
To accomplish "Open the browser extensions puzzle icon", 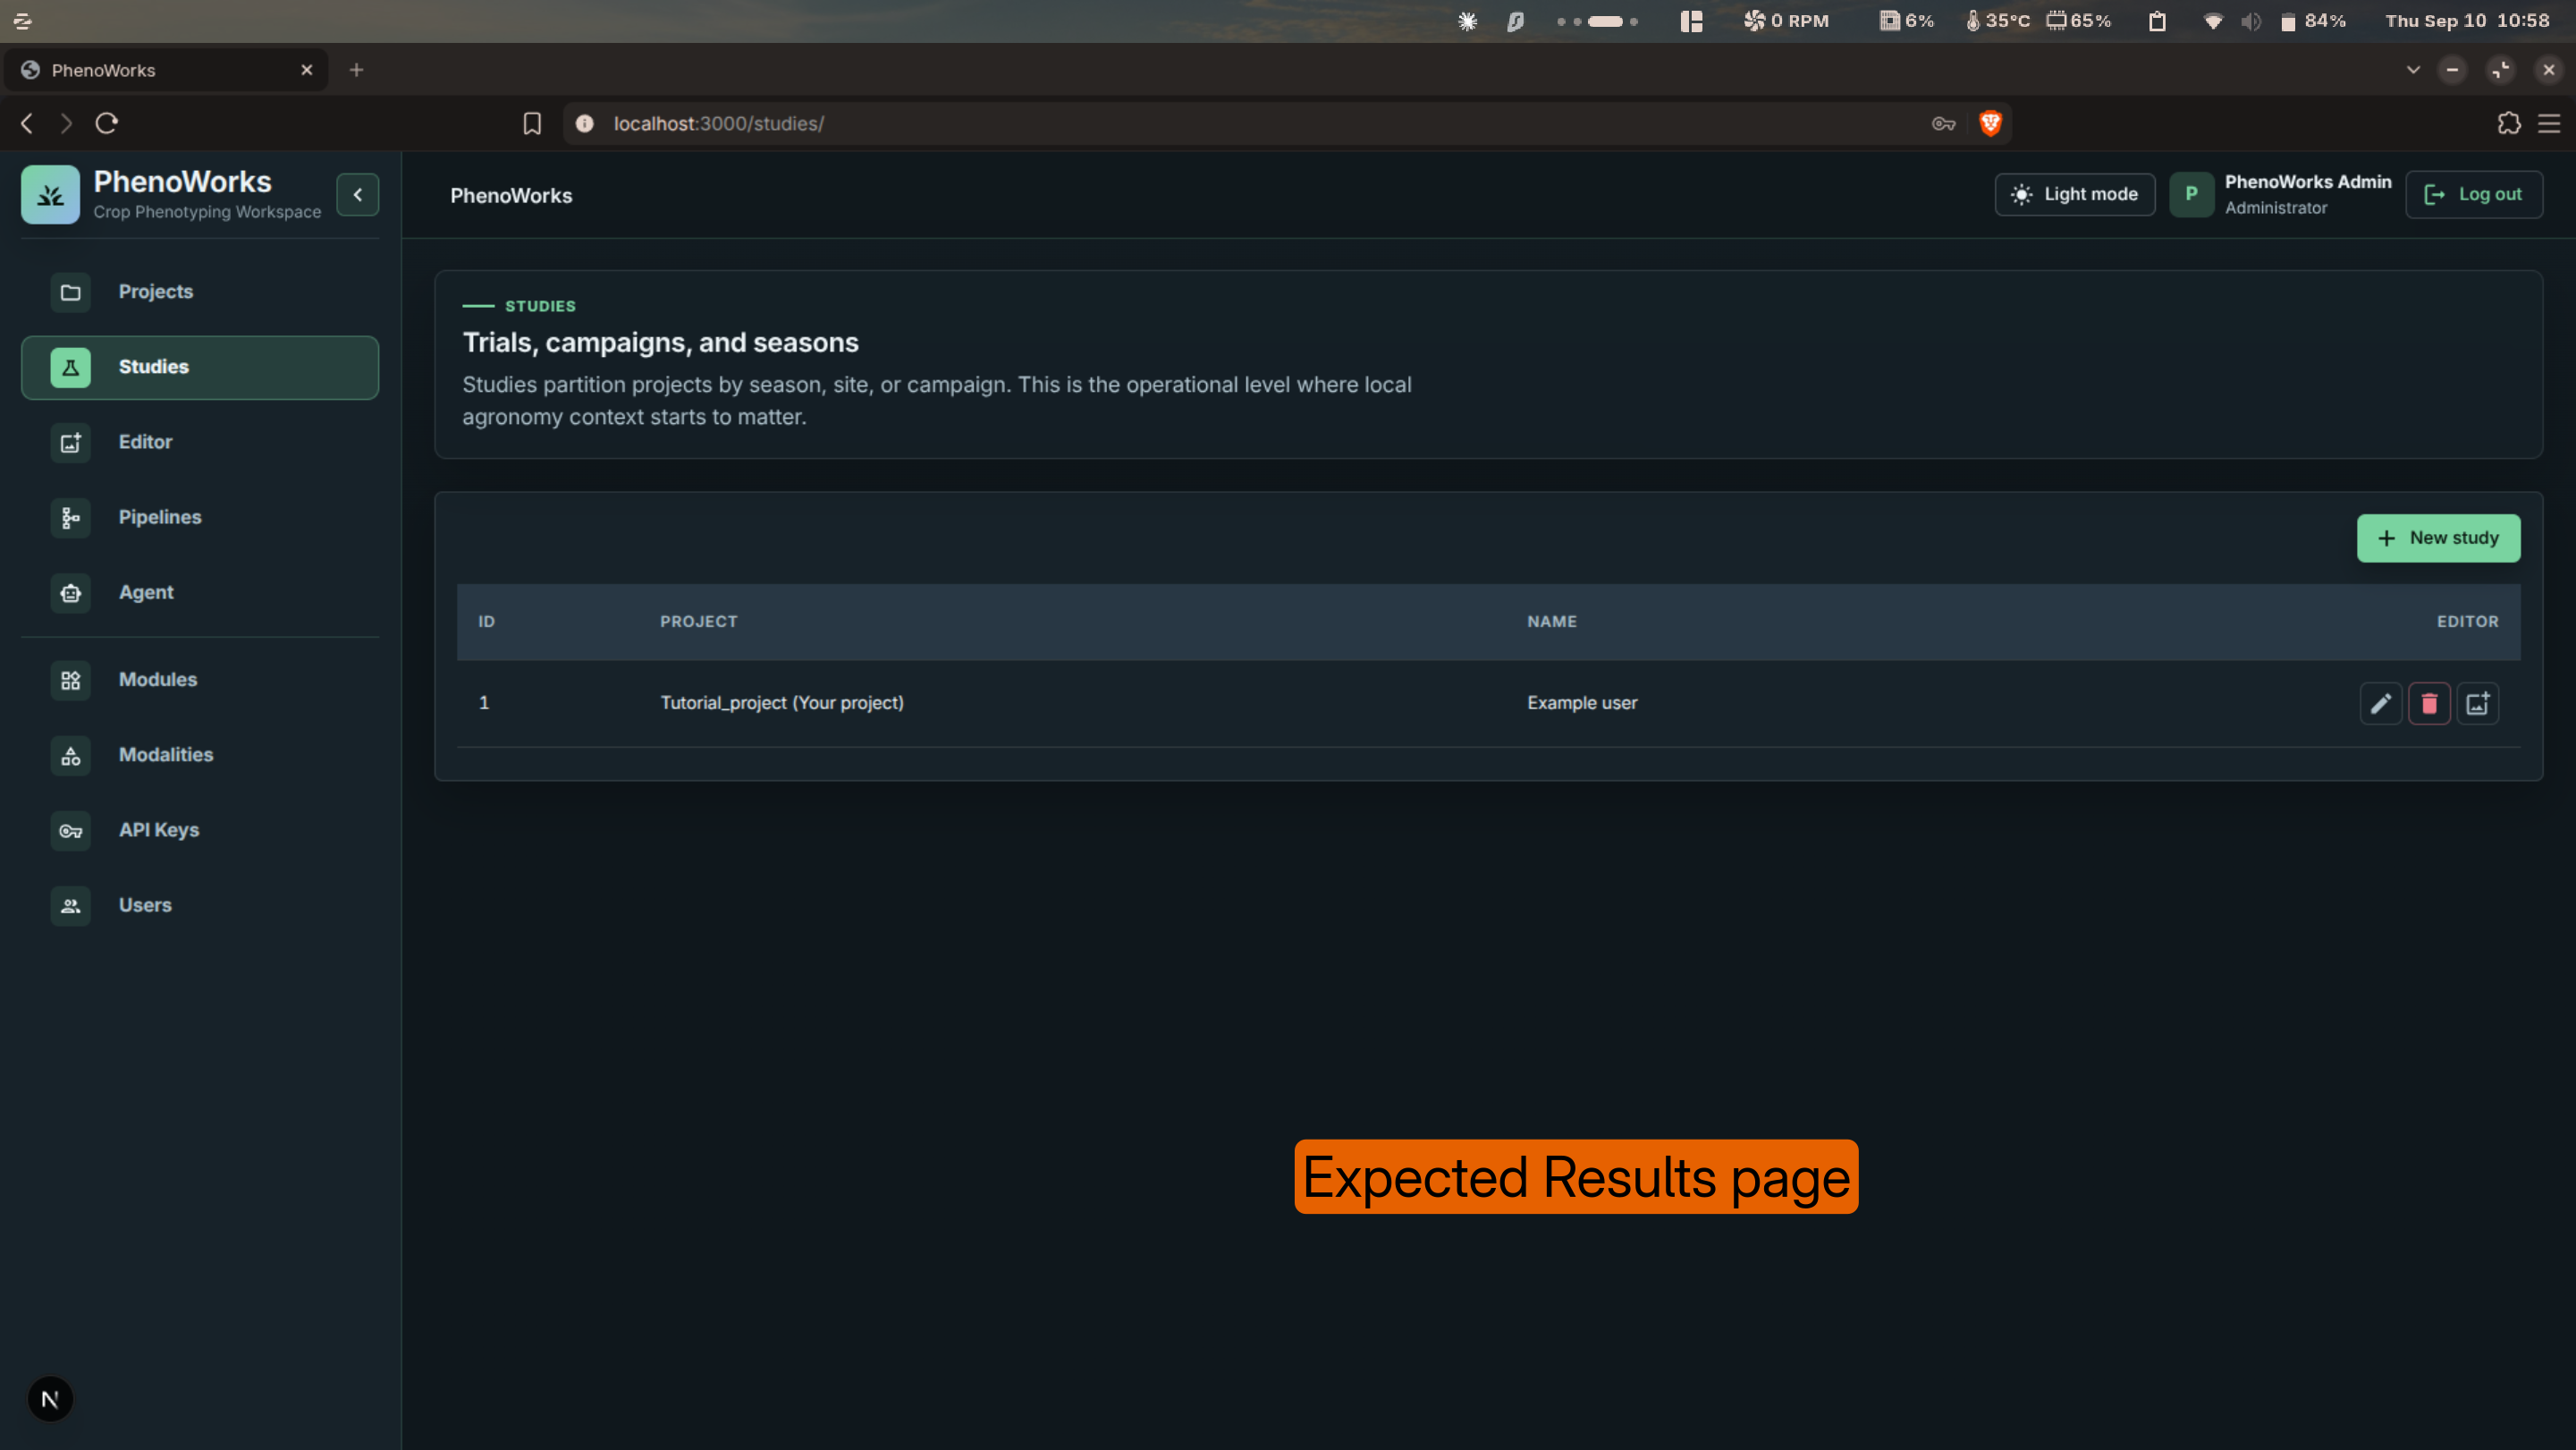I will pyautogui.click(x=2509, y=123).
